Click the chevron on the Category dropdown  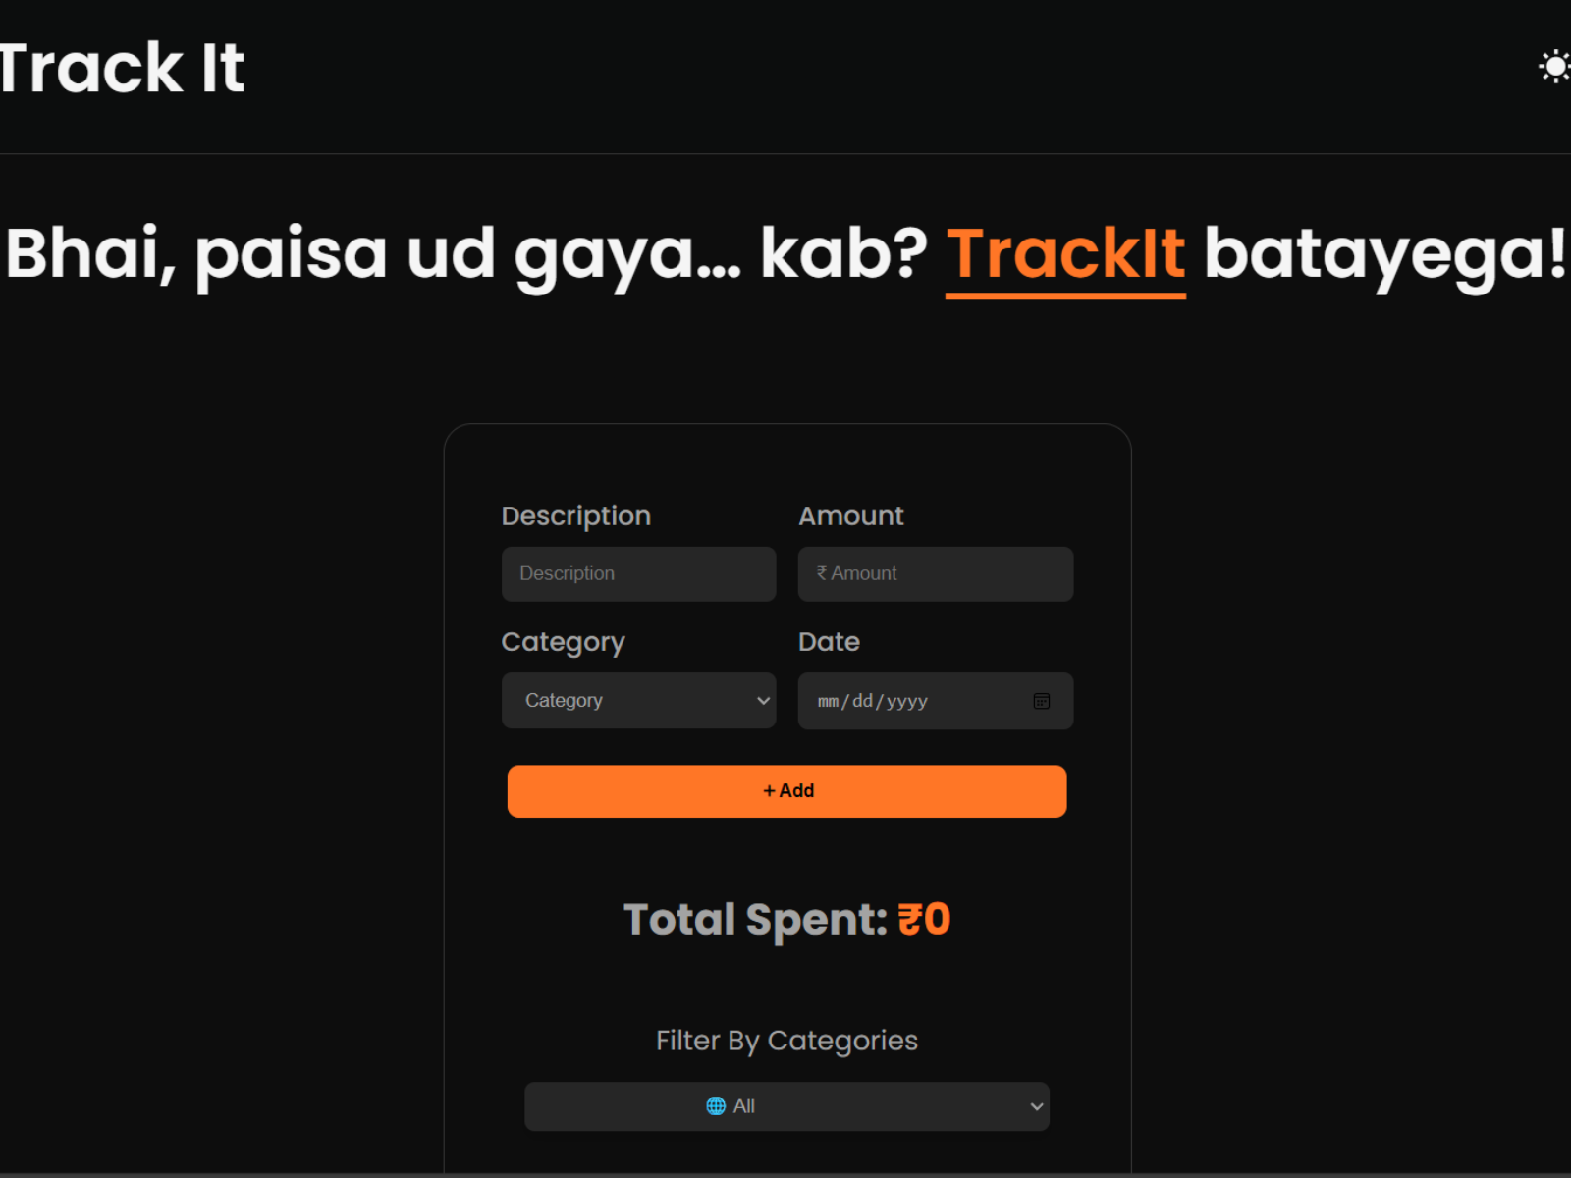click(763, 701)
